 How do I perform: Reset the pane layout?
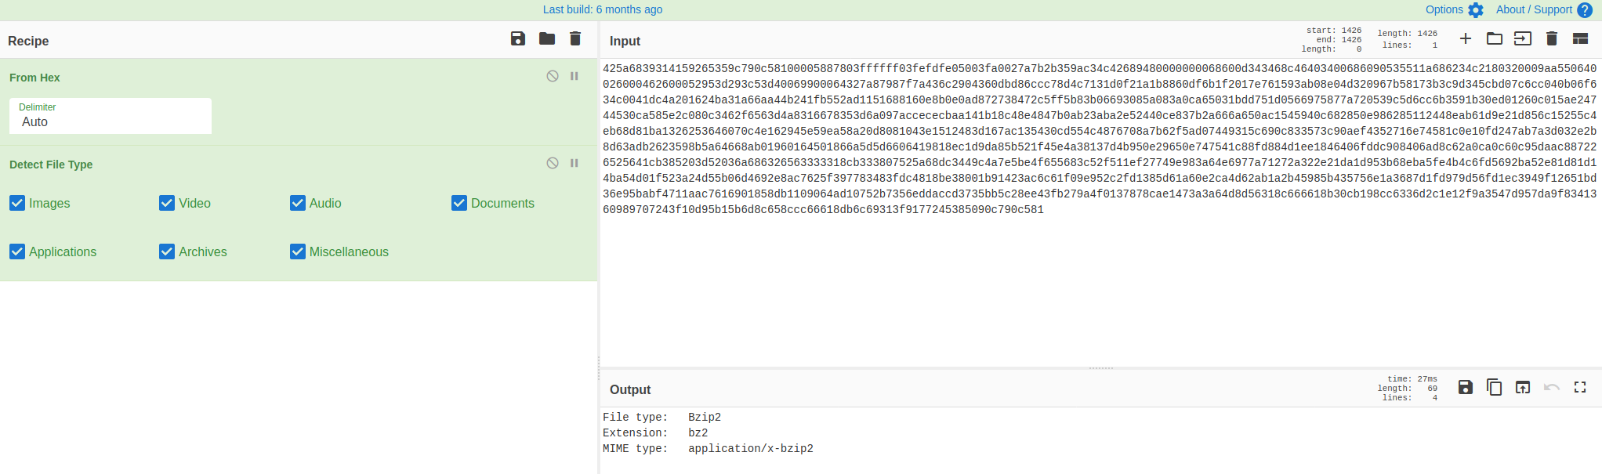click(1580, 39)
